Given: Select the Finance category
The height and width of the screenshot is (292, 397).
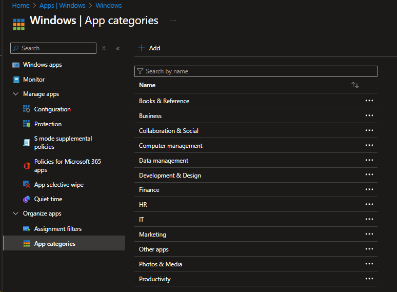Looking at the screenshot, I should coord(149,190).
